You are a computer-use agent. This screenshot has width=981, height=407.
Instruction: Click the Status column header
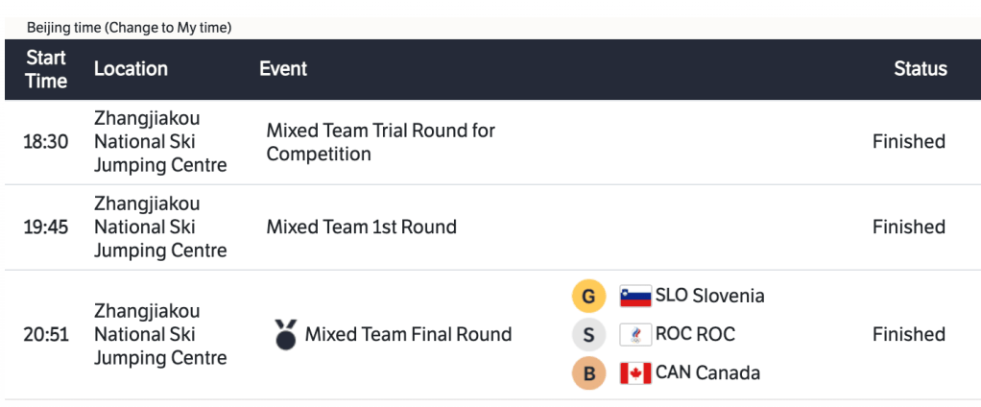tap(920, 69)
